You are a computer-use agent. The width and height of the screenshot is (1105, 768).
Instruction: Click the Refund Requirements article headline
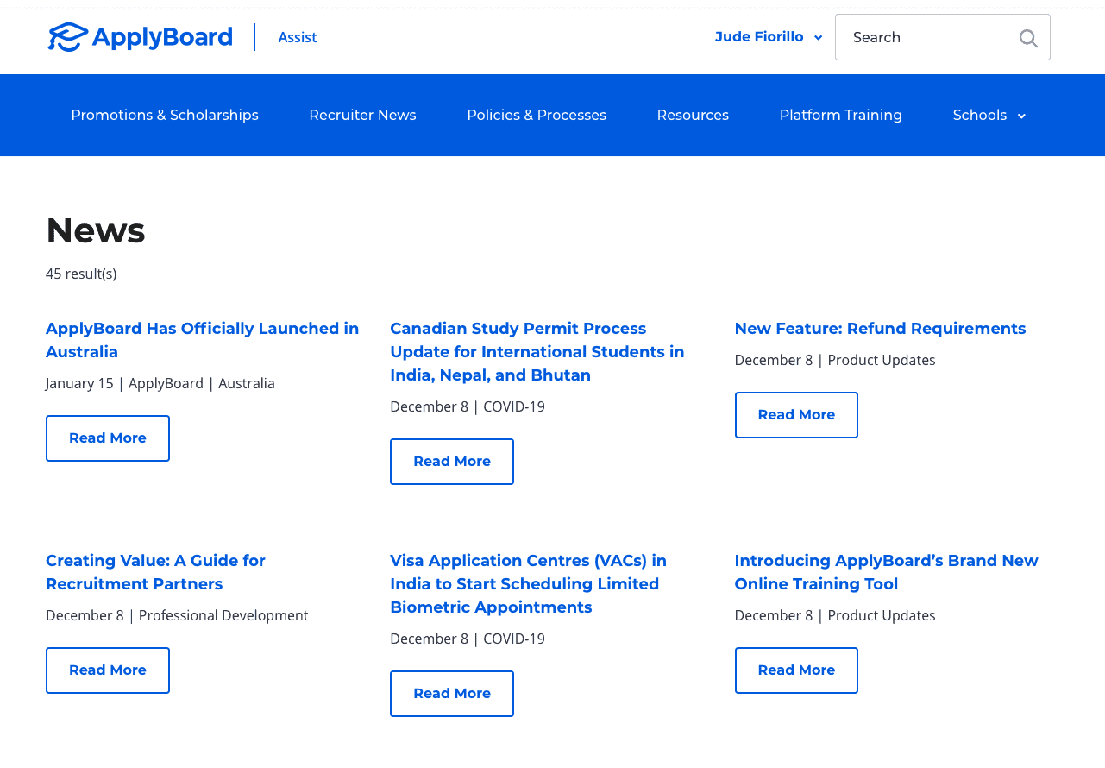[x=880, y=329]
